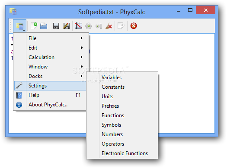Screen dimensions: 227x168
Task: Open About PhyxCalc.. entry
Action: [51, 105]
